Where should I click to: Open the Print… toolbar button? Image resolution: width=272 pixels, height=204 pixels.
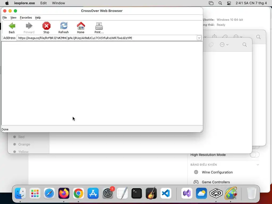[x=99, y=28]
